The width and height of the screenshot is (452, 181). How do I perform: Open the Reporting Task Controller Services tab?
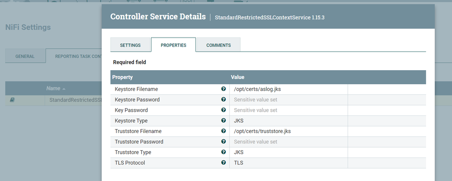point(74,56)
